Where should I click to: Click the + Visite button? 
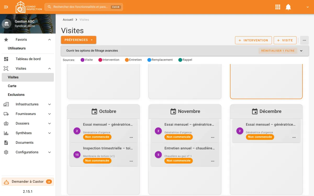coord(285,40)
